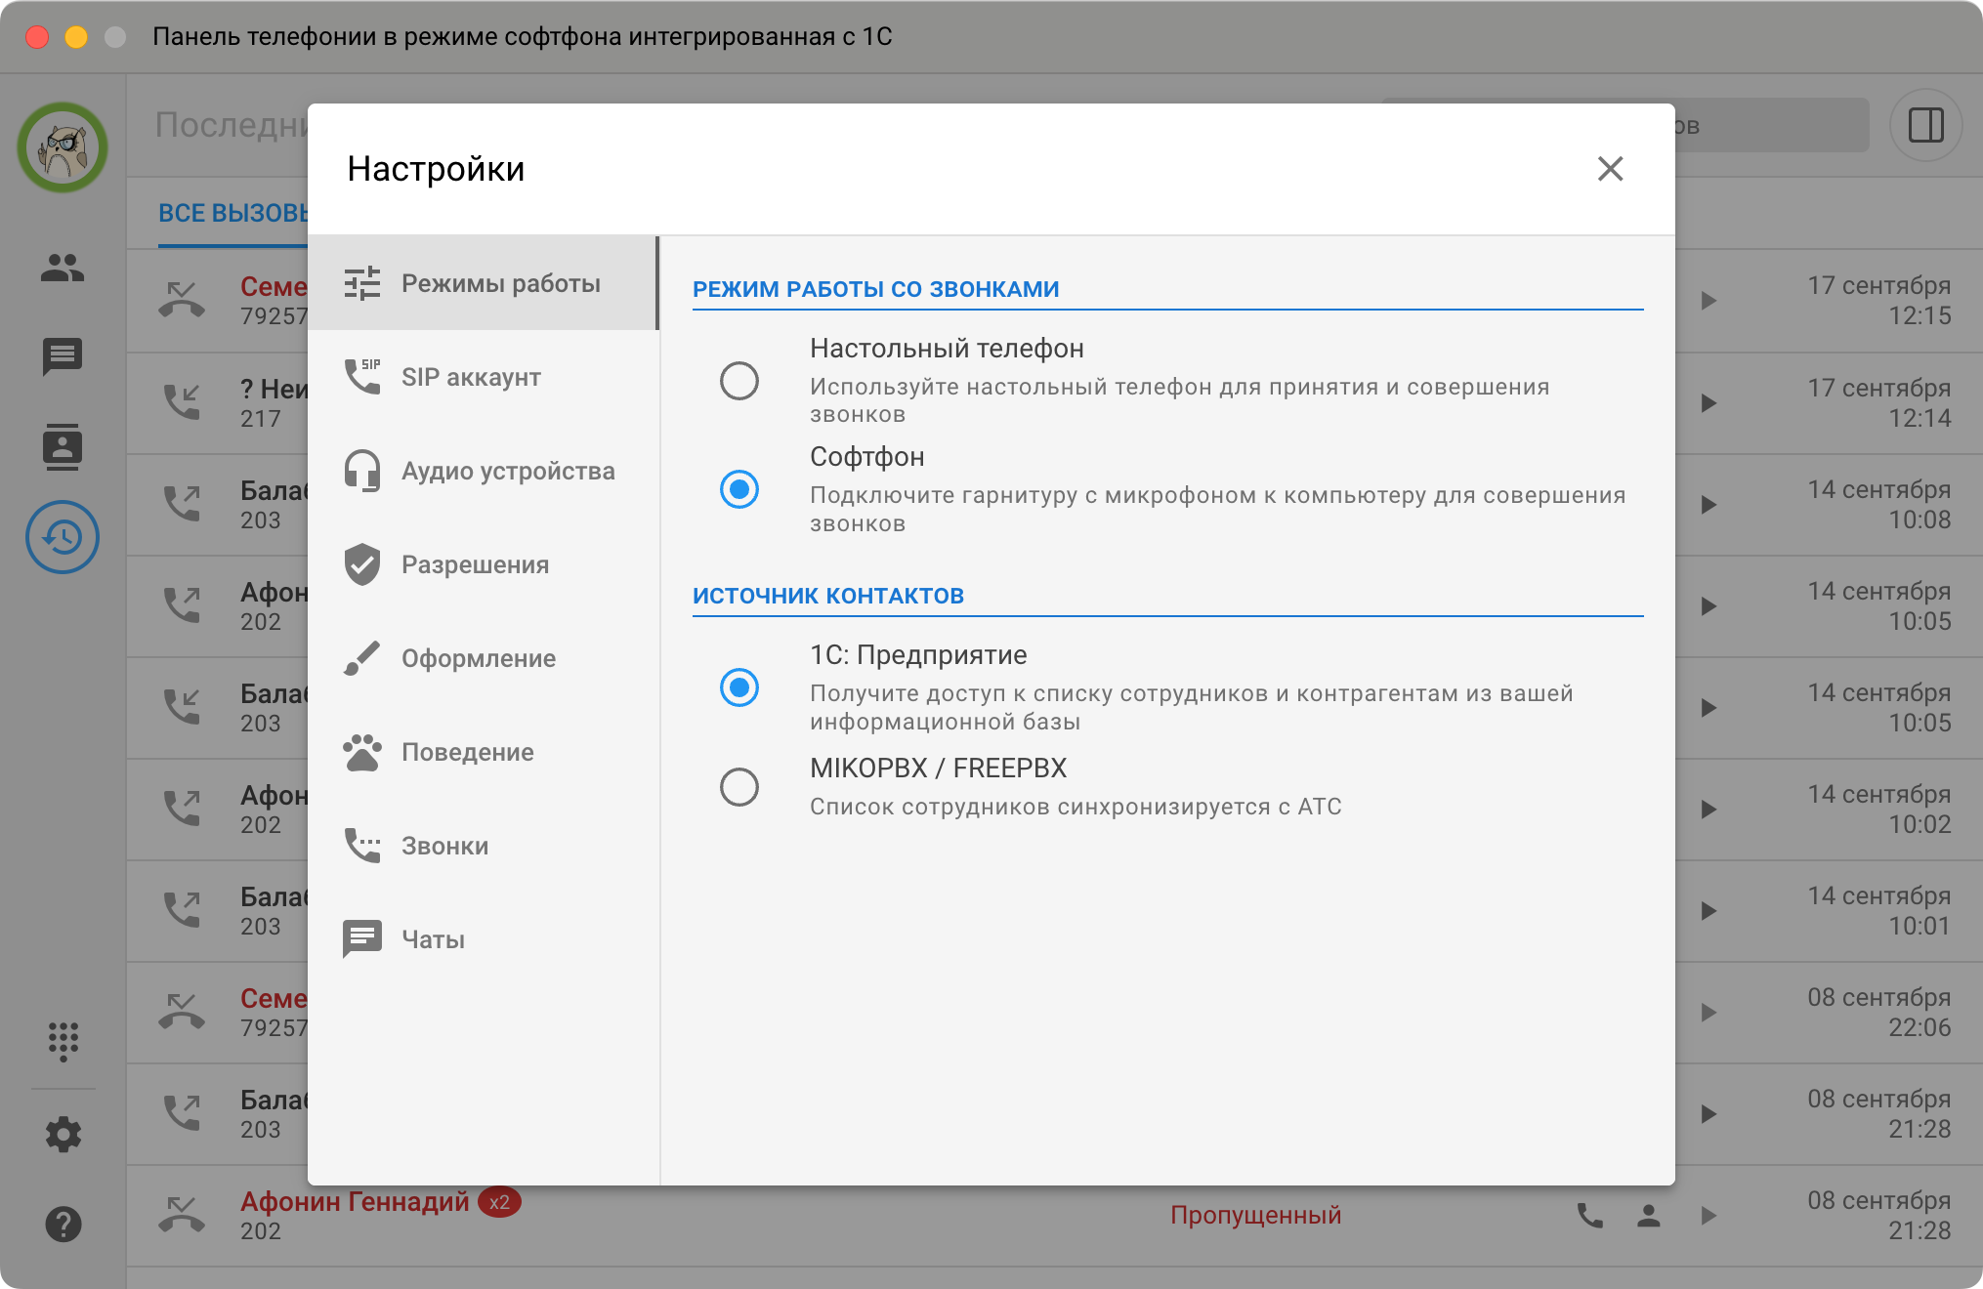Open the dialpad icon in sidebar
This screenshot has width=1983, height=1289.
pyautogui.click(x=63, y=1041)
